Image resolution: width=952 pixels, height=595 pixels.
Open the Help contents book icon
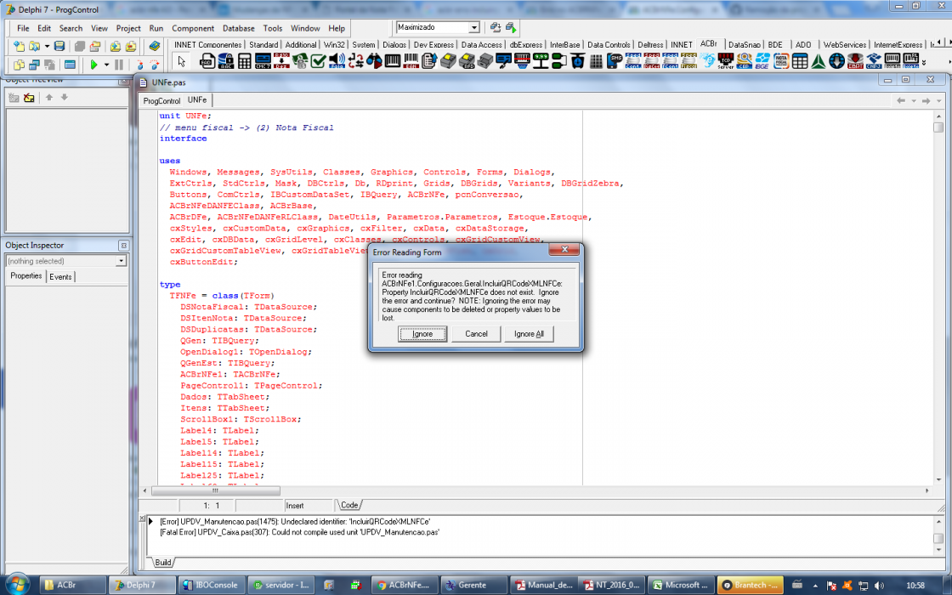click(x=154, y=46)
